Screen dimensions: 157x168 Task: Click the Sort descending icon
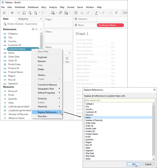coord(88,13)
